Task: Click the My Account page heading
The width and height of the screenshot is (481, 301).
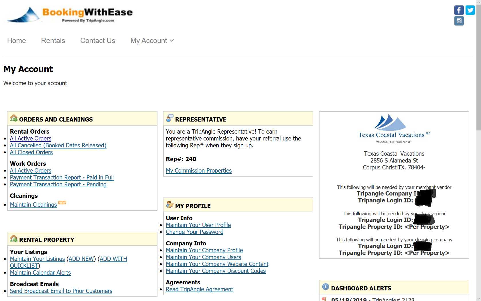Action: 28,69
